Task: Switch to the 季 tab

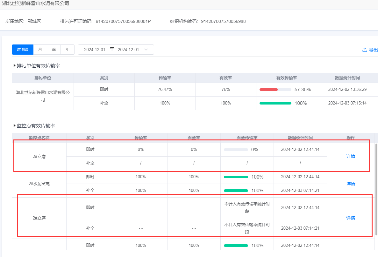Action: click(x=54, y=50)
